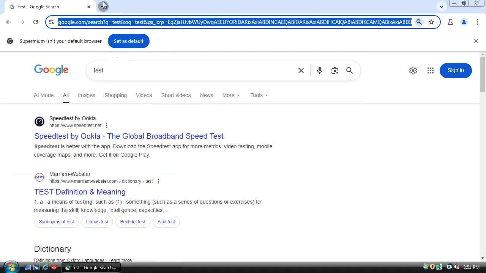
Task: Click the red Quick Launch icon
Action: point(54,267)
